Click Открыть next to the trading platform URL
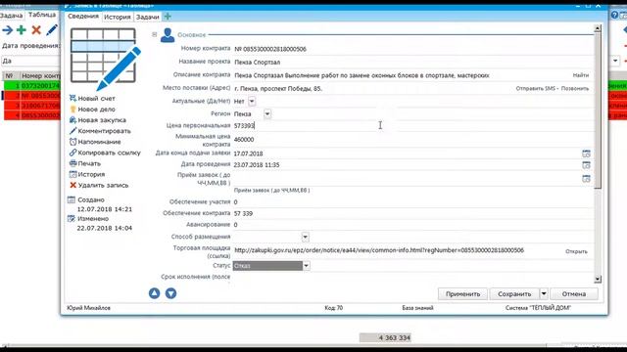627x352 pixels. pos(577,251)
